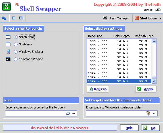Click the Refresh button
Viewport: 163px width, 133px height.
click(x=97, y=89)
